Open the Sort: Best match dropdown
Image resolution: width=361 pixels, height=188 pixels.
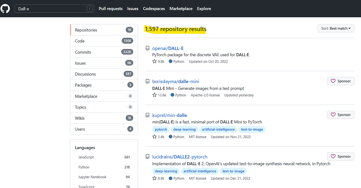pos(336,28)
